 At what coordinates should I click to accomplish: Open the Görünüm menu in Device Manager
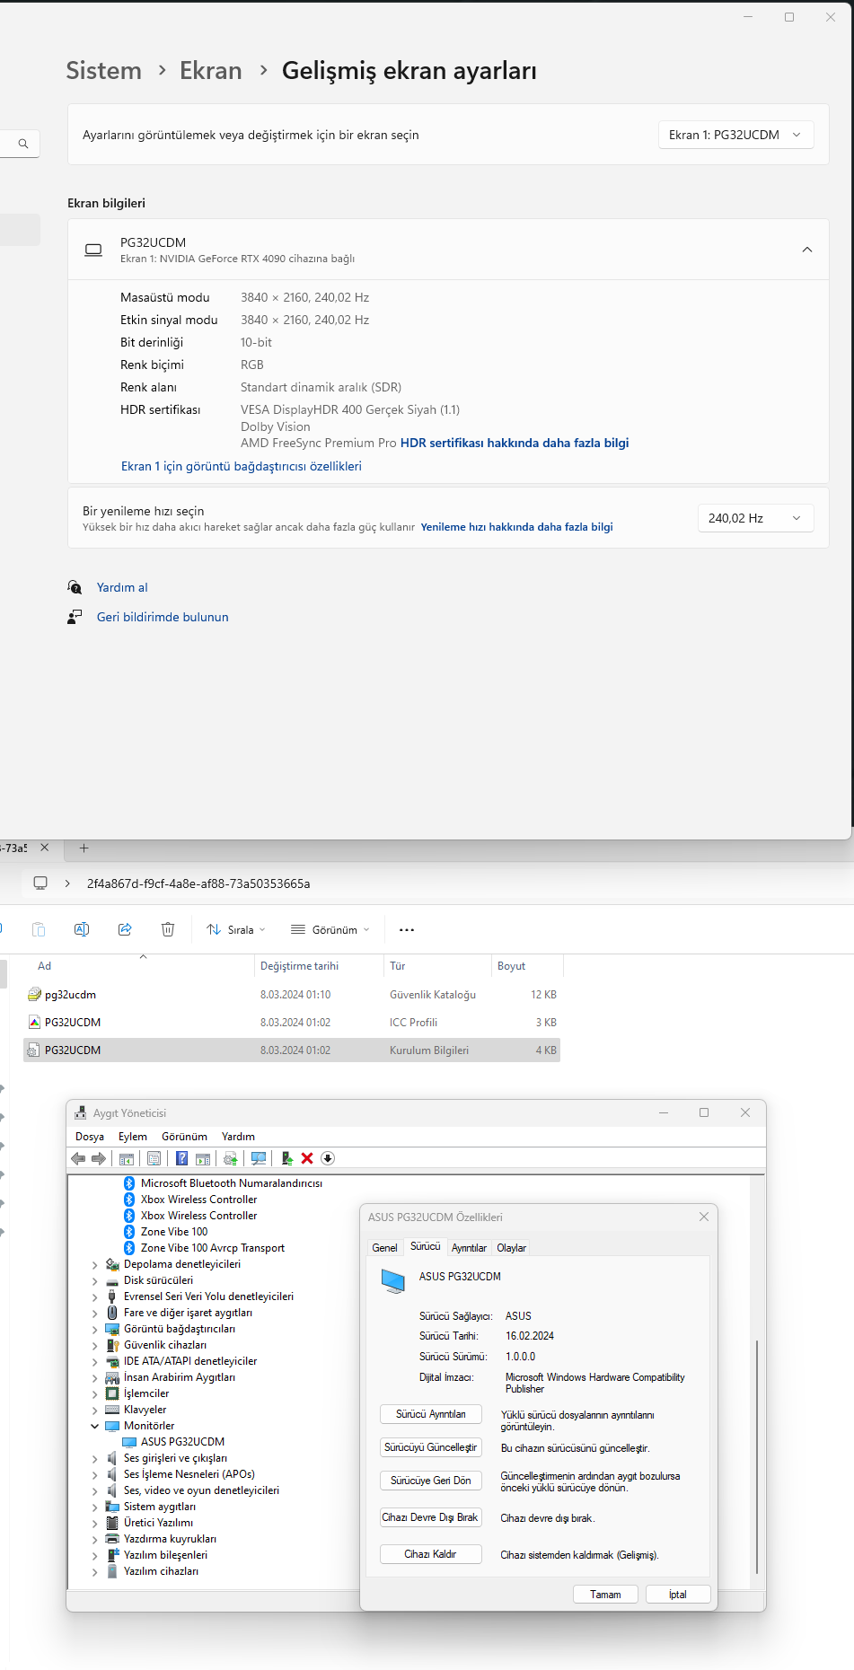pyautogui.click(x=184, y=1137)
